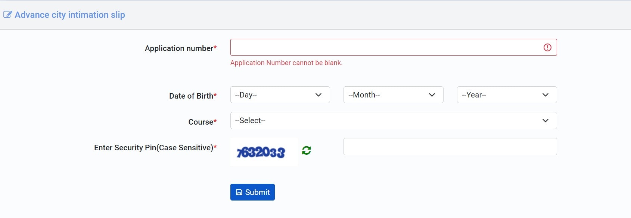The height and width of the screenshot is (218, 631).
Task: Click the Application Number cannot be blank error
Action: [x=286, y=63]
